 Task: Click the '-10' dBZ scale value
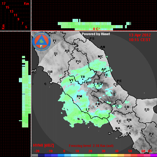point(50,151)
